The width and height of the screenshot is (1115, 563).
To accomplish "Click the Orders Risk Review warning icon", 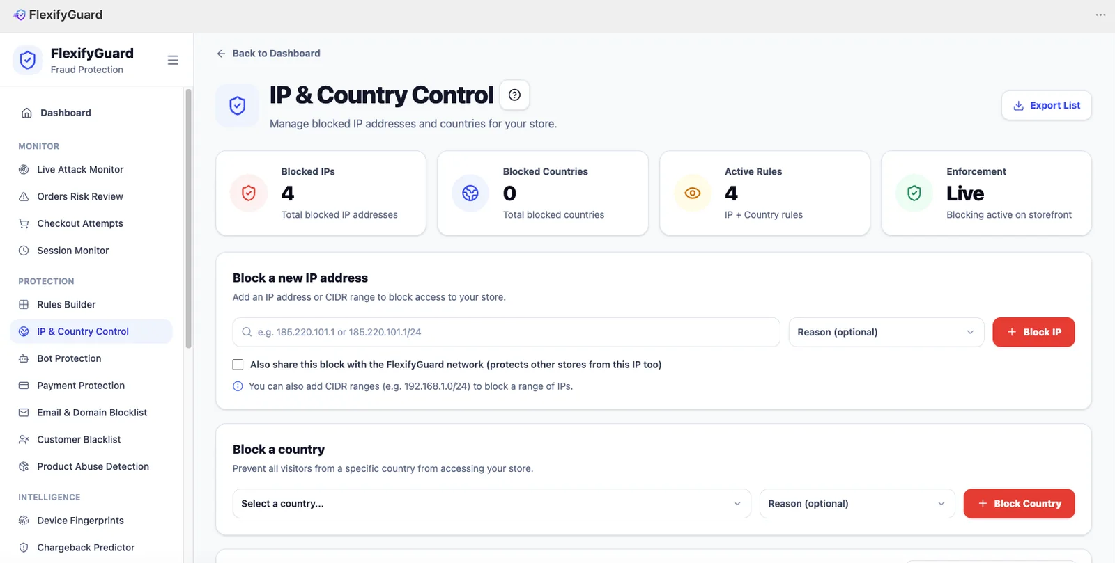I will click(x=24, y=196).
